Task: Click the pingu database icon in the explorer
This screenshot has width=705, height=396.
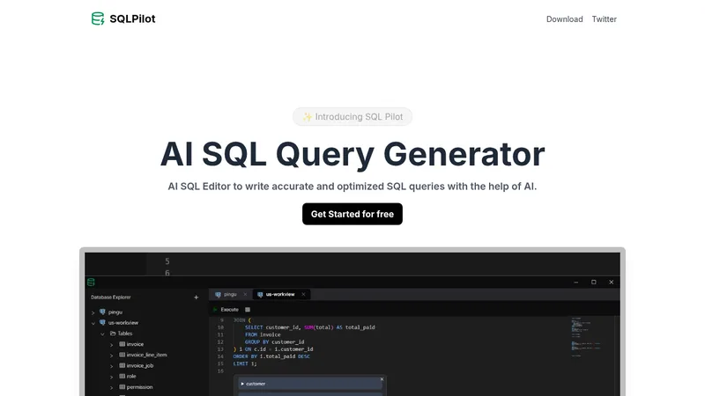Action: coord(102,312)
